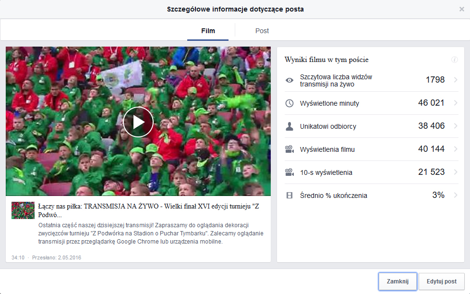The height and width of the screenshot is (294, 470).
Task: Click the info icon in video results header
Action: 454,60
